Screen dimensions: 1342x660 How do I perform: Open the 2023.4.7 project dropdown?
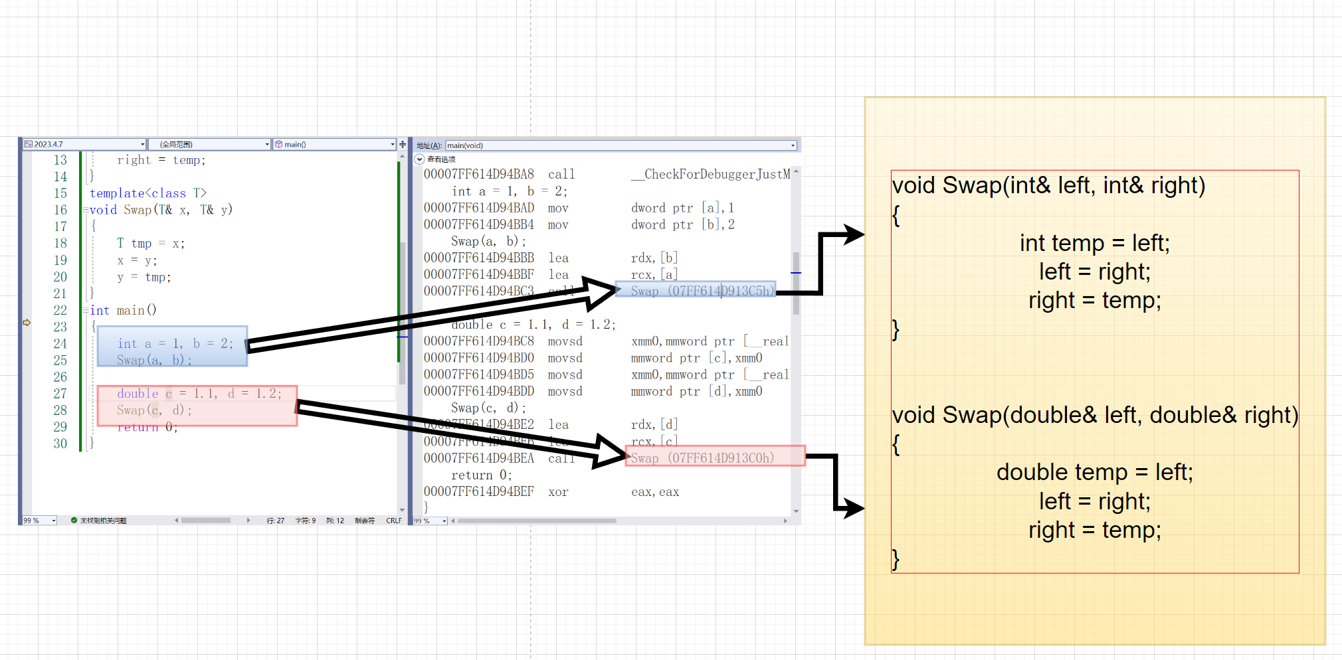[x=84, y=144]
